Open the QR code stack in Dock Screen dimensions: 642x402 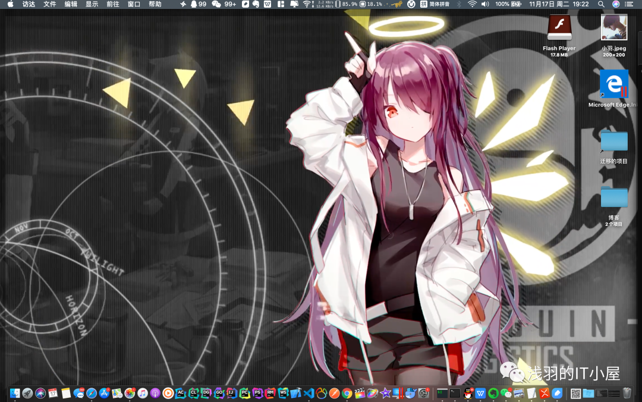click(575, 394)
